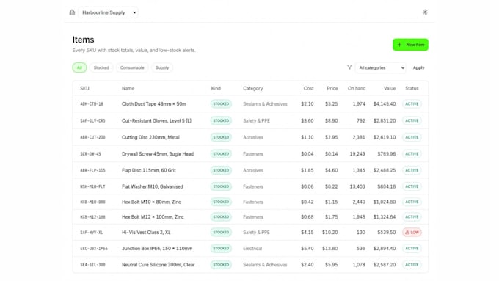Click the SKU column header
Viewport: 499px width, 281px height.
(84, 88)
